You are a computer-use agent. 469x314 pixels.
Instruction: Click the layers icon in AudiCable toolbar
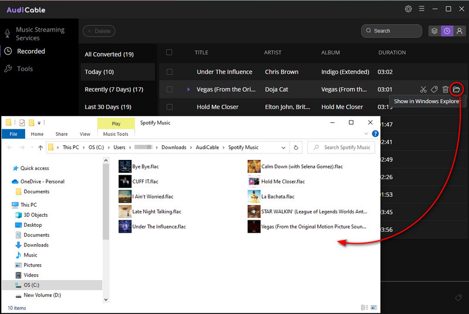point(434,31)
